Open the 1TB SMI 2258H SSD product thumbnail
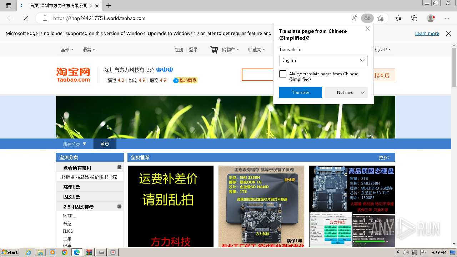This screenshot has height=257, width=457. 261,206
